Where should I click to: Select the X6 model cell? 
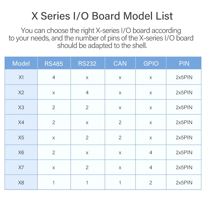21,152
